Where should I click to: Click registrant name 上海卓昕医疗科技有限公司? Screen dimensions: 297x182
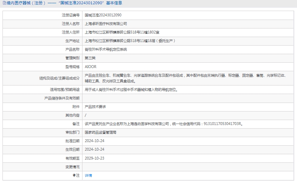(106, 24)
